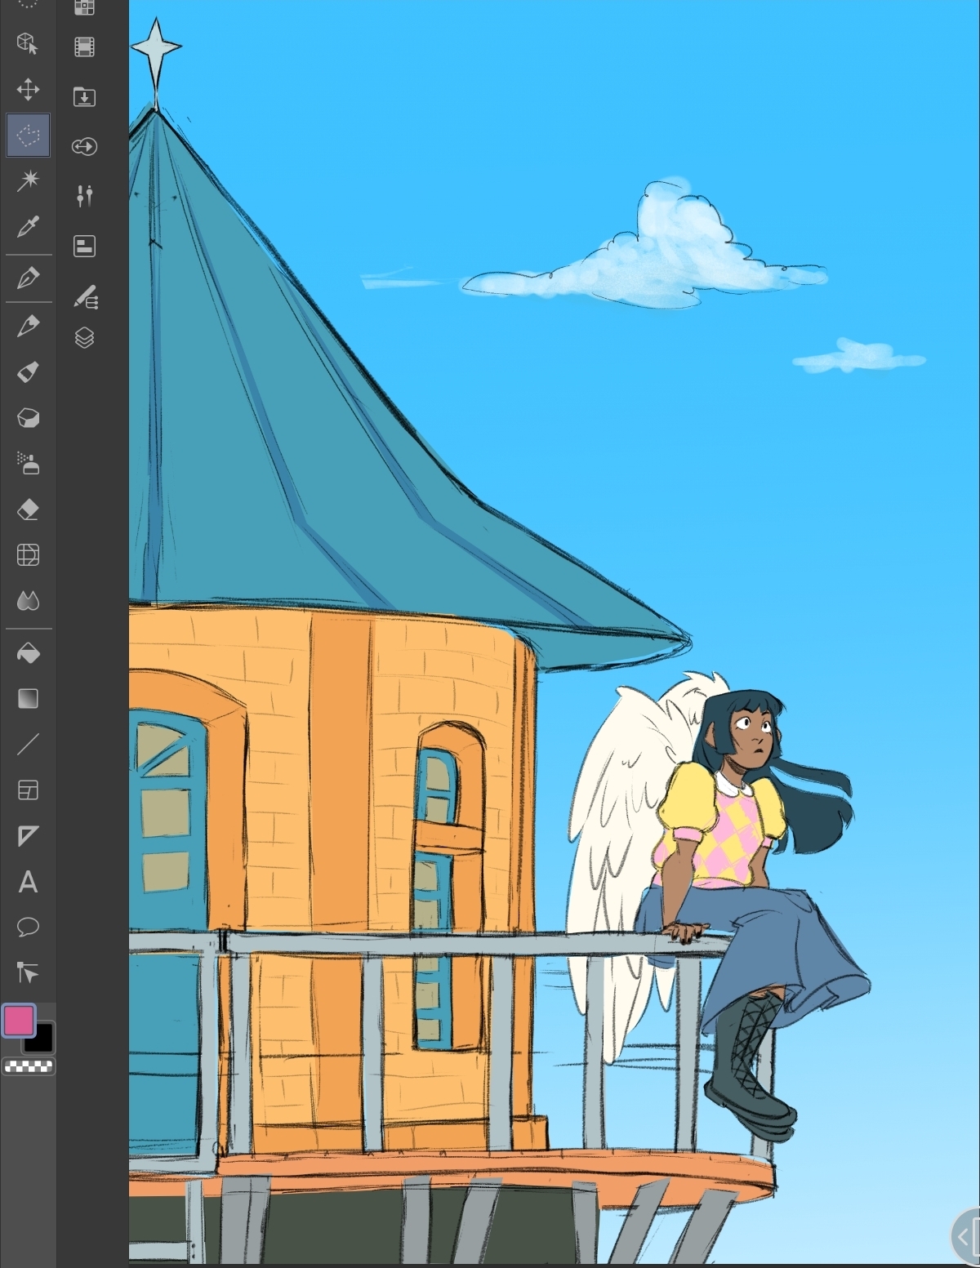Switch to the transparent color checkerboard

point(29,1066)
